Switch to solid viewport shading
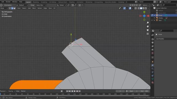This screenshot has width=177, height=99. pos(141,8)
